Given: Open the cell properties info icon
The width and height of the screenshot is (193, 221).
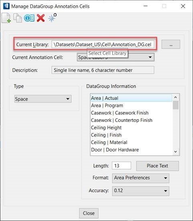Looking at the screenshot, I should pyautogui.click(x=29, y=18).
